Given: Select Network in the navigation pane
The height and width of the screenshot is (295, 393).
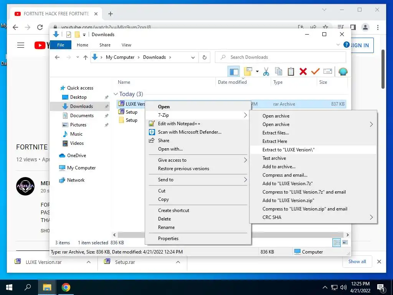Looking at the screenshot, I should pos(76,180).
